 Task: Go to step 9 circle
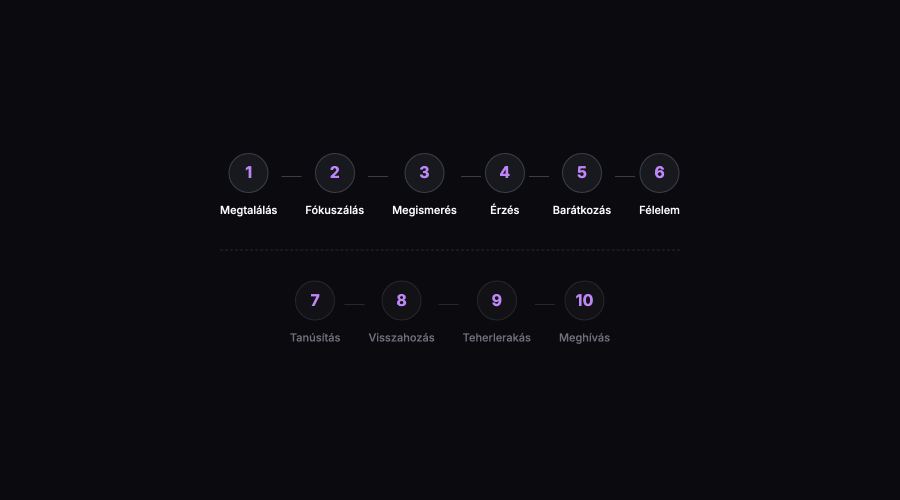coord(497,300)
